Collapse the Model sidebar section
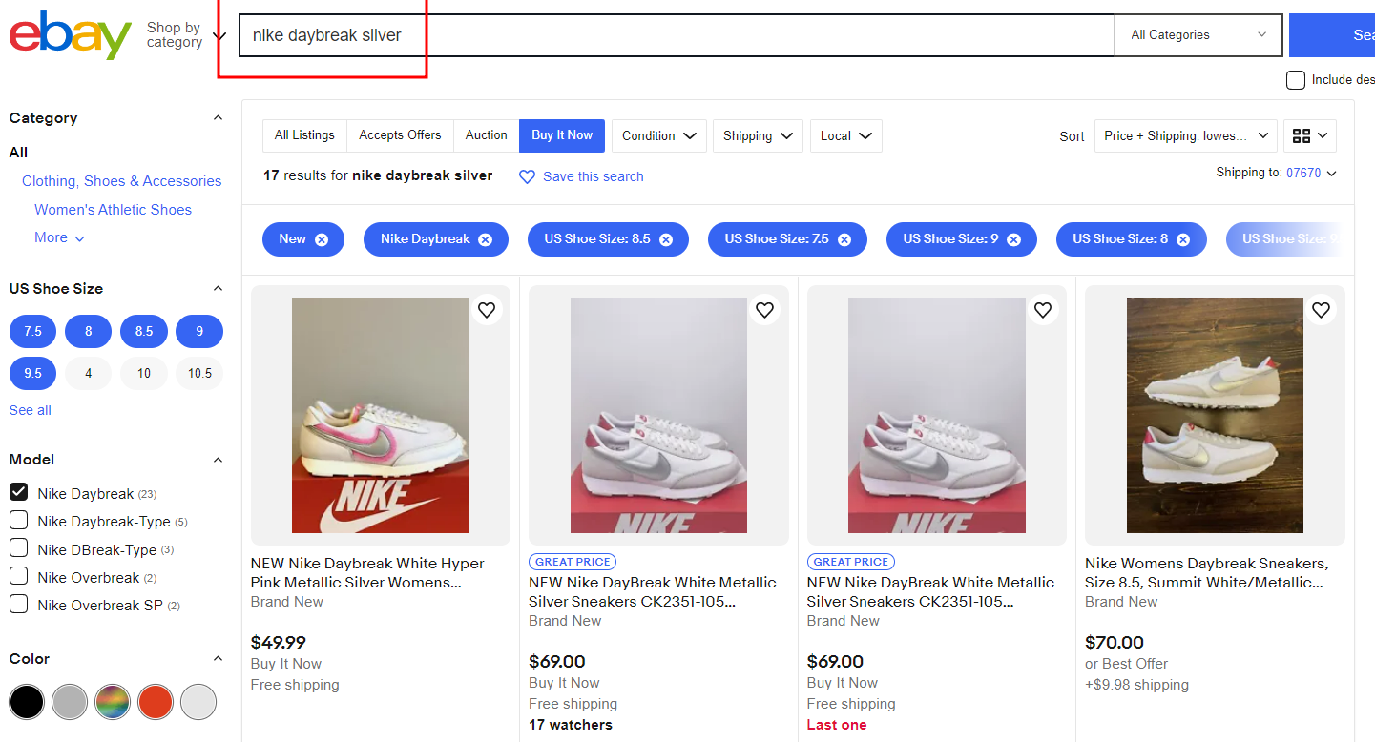 click(218, 460)
